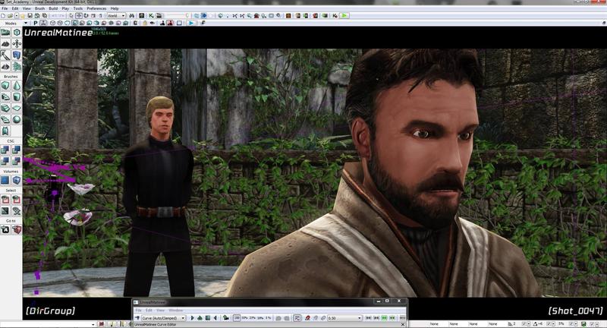Screen dimensions: 607x328
Task: Switch to Geometry mode cube icon
Action: coord(17,33)
